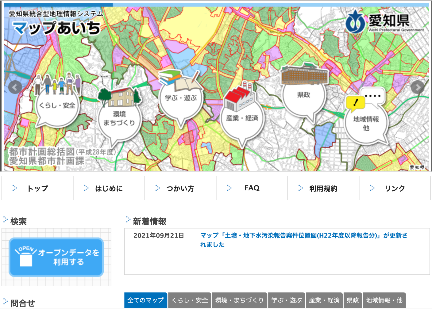Open the はじめに navigation item
The image size is (432, 309).
tap(109, 188)
